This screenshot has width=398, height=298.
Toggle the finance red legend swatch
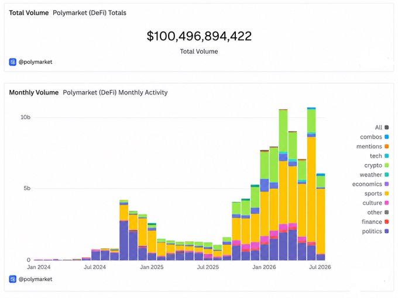click(x=386, y=221)
